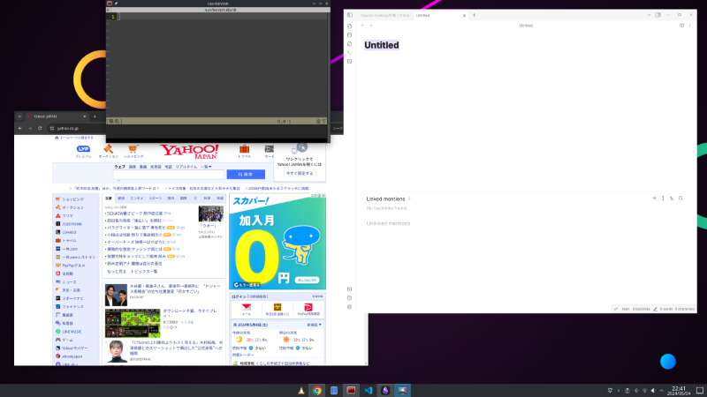This screenshot has height=397, width=707.
Task: Click the search icon in backlinks pane
Action: pyautogui.click(x=680, y=198)
